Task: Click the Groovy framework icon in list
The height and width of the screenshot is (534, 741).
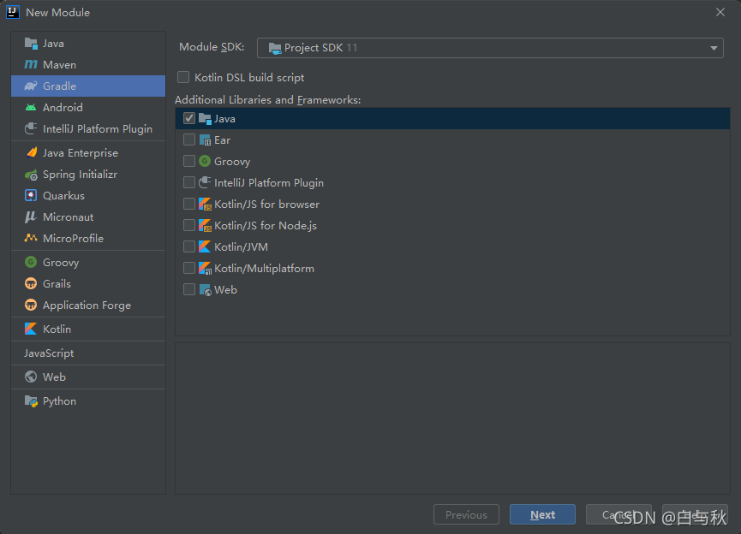Action: [205, 162]
